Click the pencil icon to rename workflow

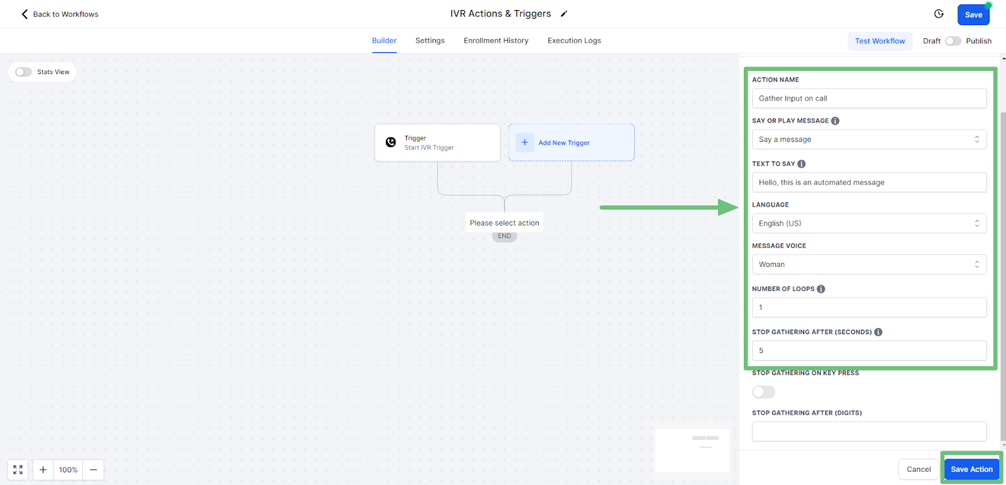(x=564, y=14)
